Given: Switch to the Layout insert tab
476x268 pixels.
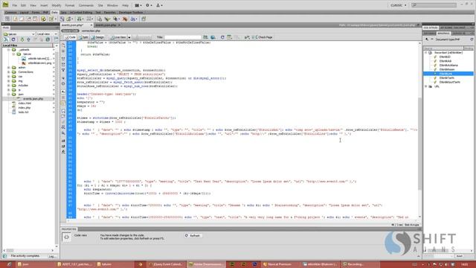Looking at the screenshot, I should coord(25,13).
